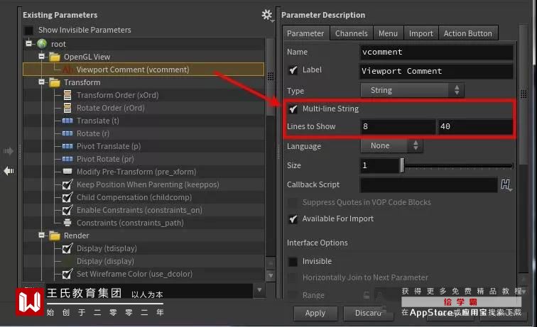Switch to the Channels tab

[352, 33]
